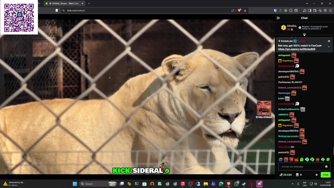Image resolution: width=334 pixels, height=188 pixels.
Task: Open the Brave Rewards triangle icon
Action: point(245,10)
